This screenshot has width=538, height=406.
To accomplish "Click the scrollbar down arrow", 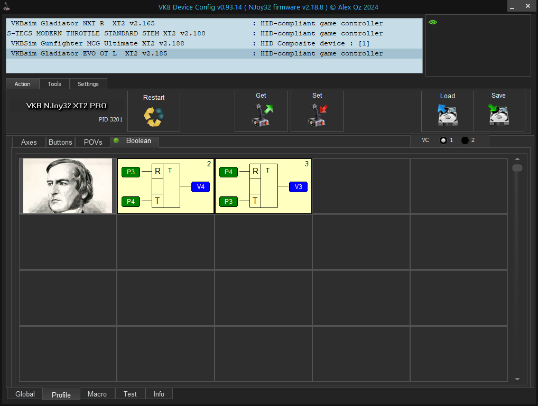I will click(x=517, y=379).
